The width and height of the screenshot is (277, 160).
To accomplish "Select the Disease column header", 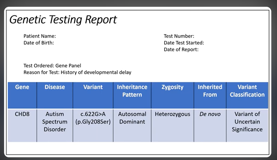I will pos(55,87).
